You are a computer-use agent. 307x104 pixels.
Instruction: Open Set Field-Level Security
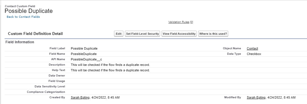tap(143, 34)
